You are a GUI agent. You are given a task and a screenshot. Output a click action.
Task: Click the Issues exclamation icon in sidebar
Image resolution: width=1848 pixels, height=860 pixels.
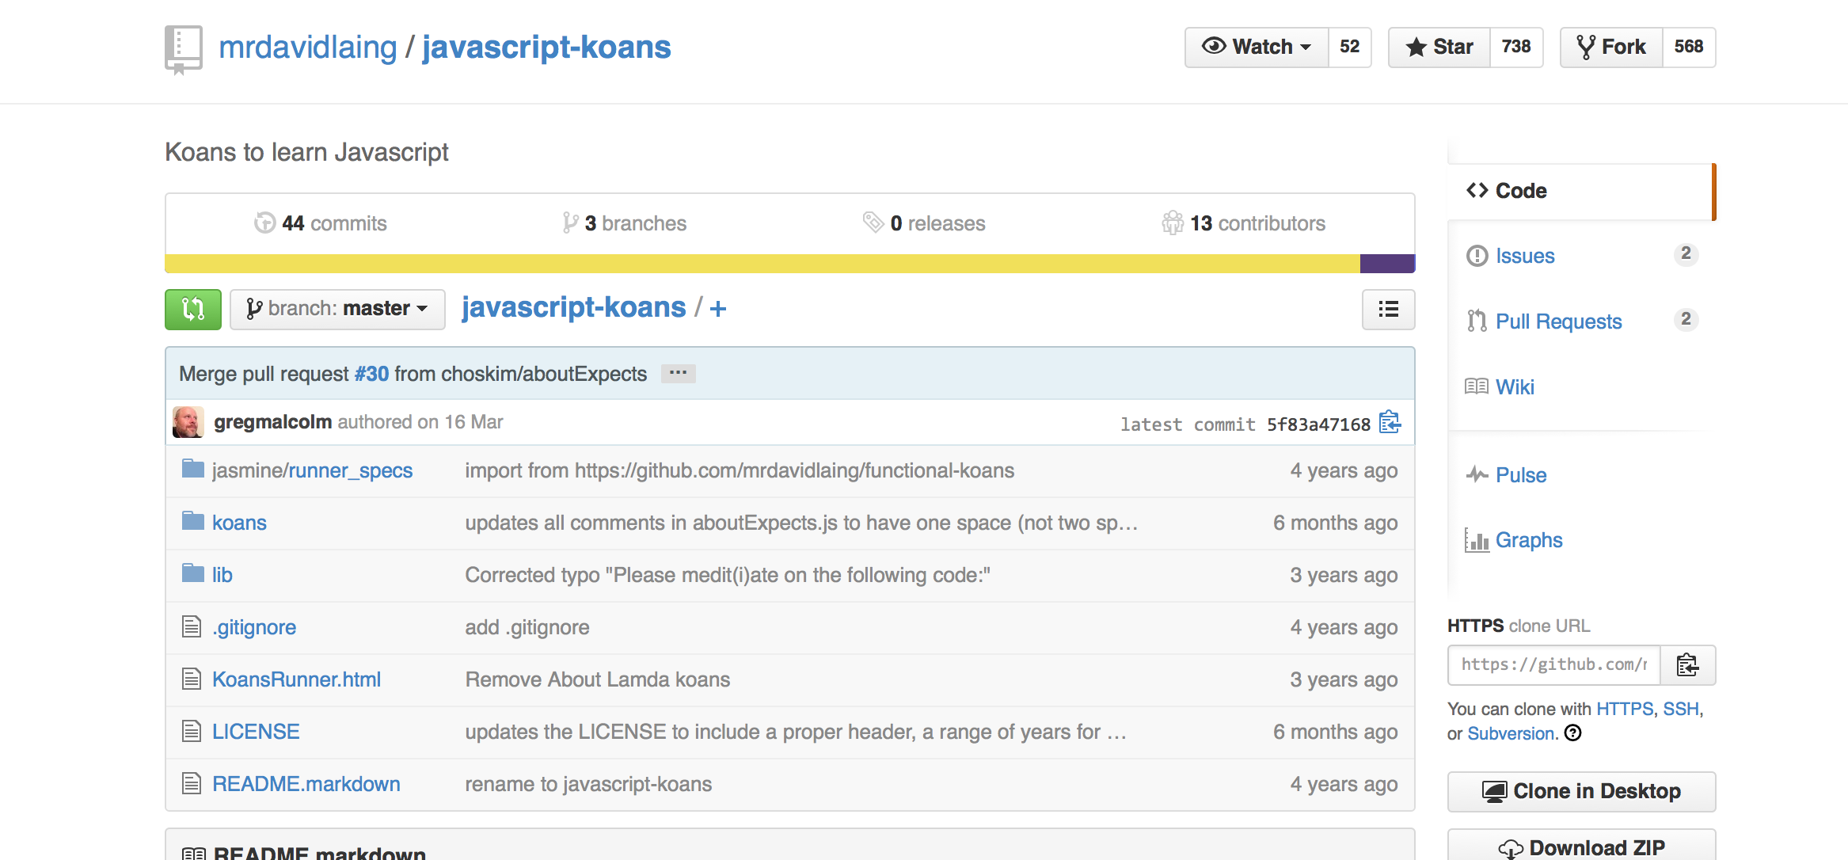point(1477,256)
